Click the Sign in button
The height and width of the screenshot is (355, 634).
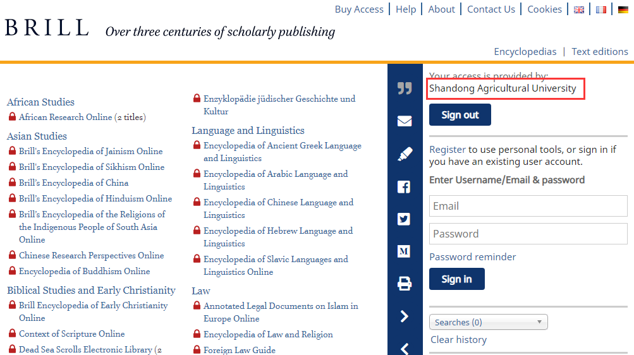click(457, 279)
